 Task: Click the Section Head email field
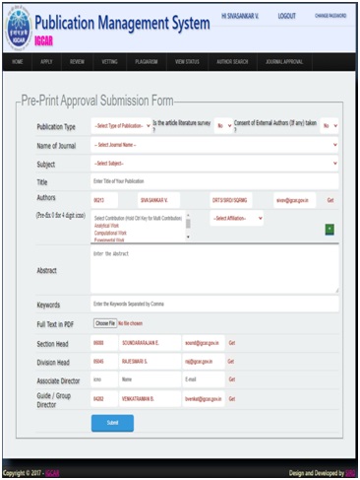pos(204,343)
